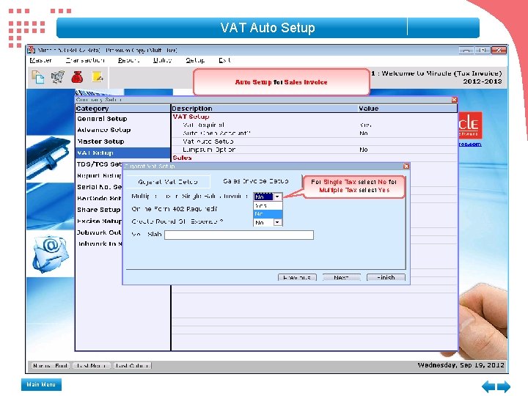Open the Utility menu
The width and height of the screenshot is (528, 396).
[163, 60]
